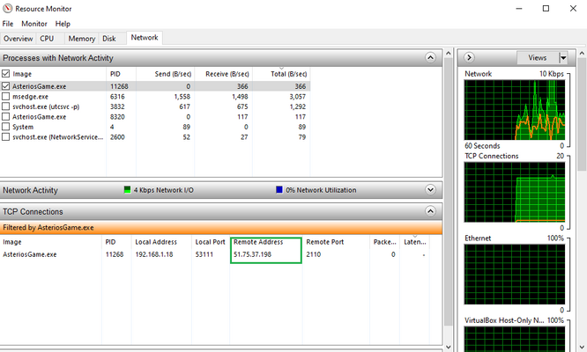Select the Network tab

(x=145, y=37)
